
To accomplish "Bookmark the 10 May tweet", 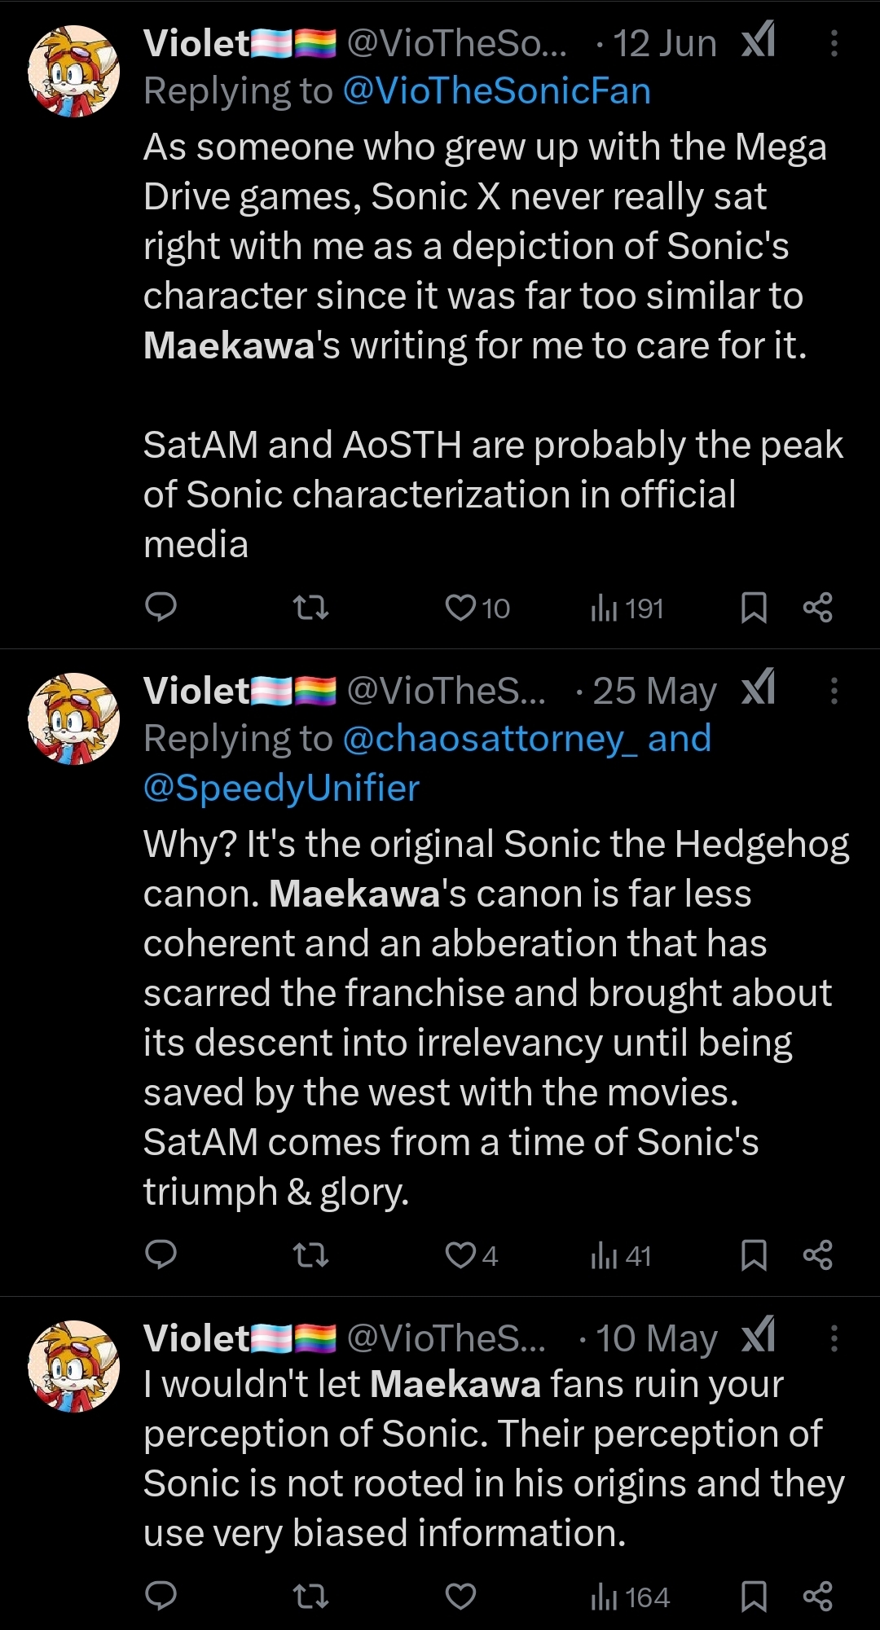I will click(754, 1596).
